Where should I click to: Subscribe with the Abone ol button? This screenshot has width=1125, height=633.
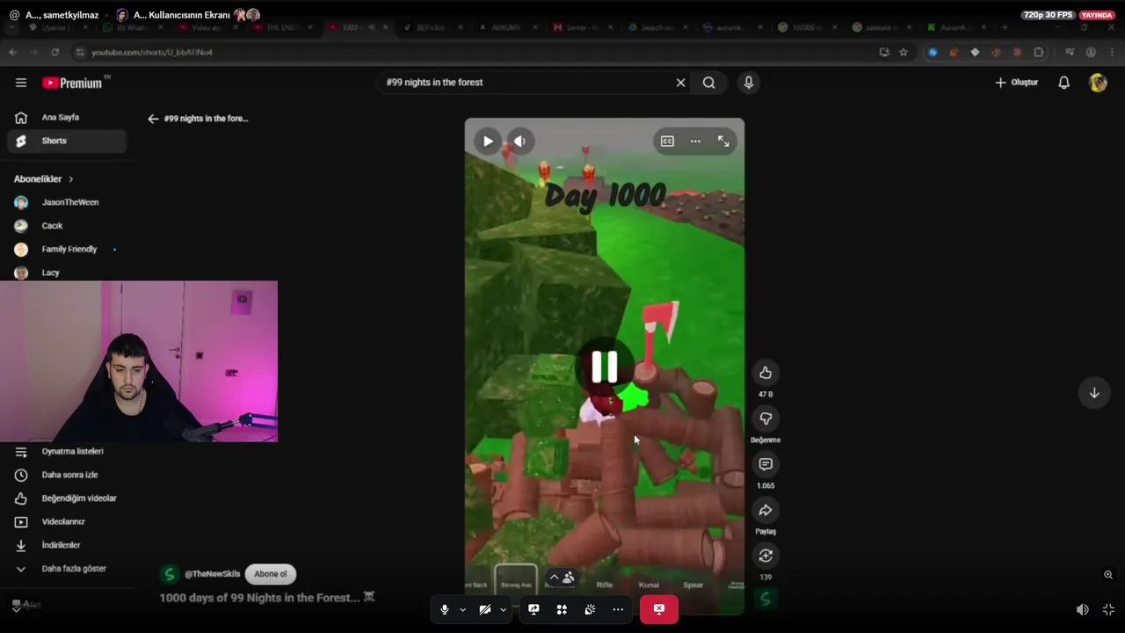[x=270, y=574]
